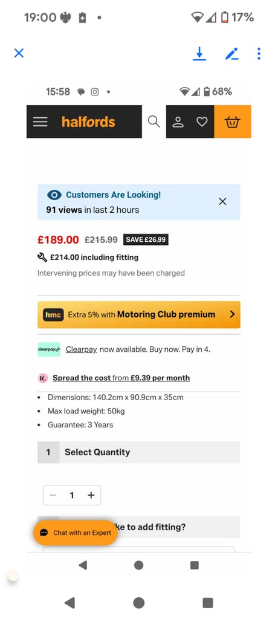Expand the Motoring Club premium offer chevron
Screen dimensions: 278x619
tap(232, 314)
